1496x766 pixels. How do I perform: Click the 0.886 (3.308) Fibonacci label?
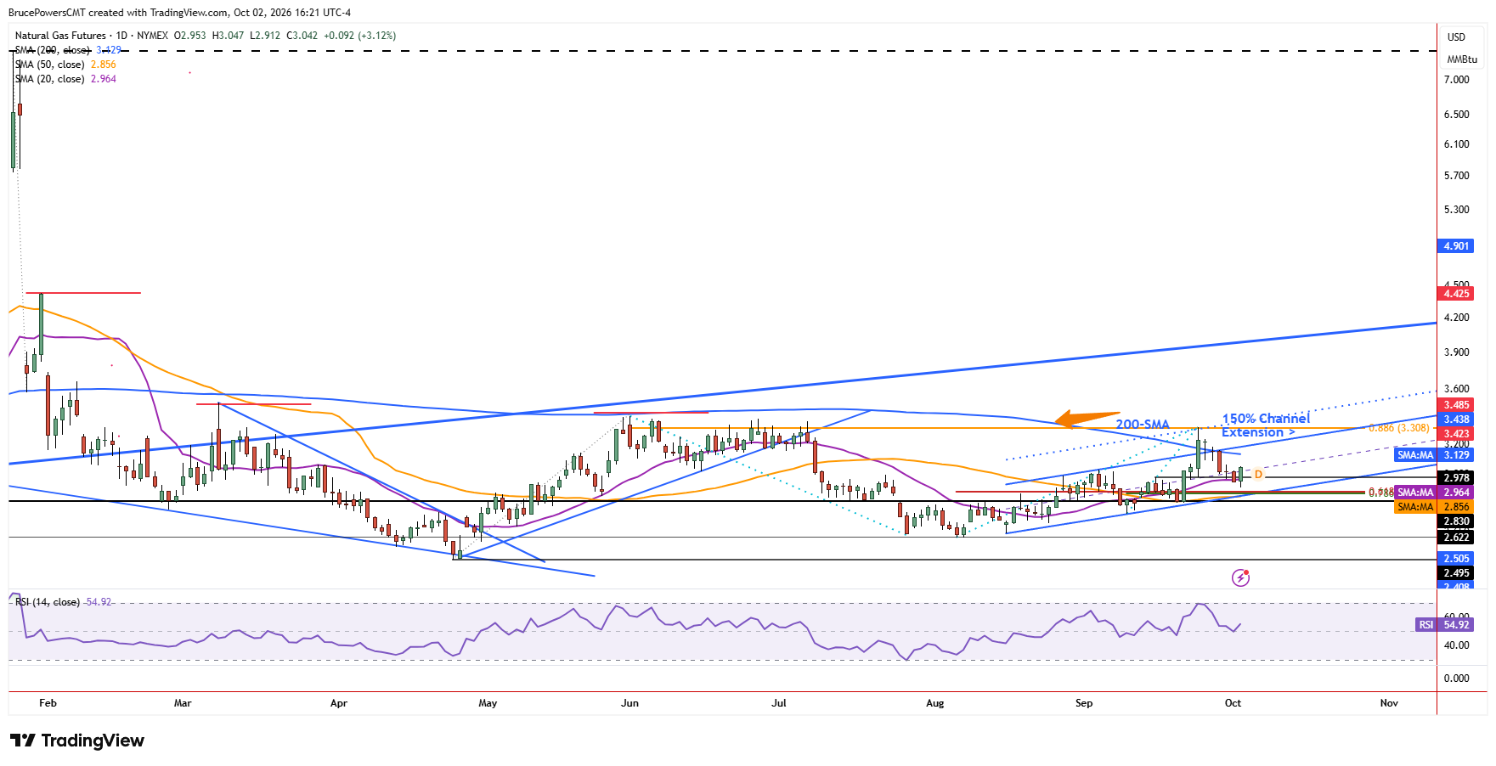[1398, 428]
